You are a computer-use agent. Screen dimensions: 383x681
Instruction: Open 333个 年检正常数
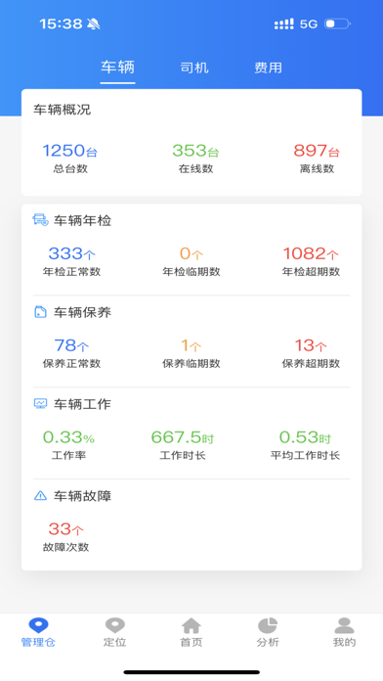[71, 261]
